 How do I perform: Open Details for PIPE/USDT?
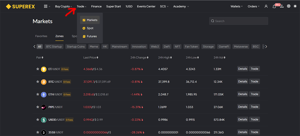242,107
